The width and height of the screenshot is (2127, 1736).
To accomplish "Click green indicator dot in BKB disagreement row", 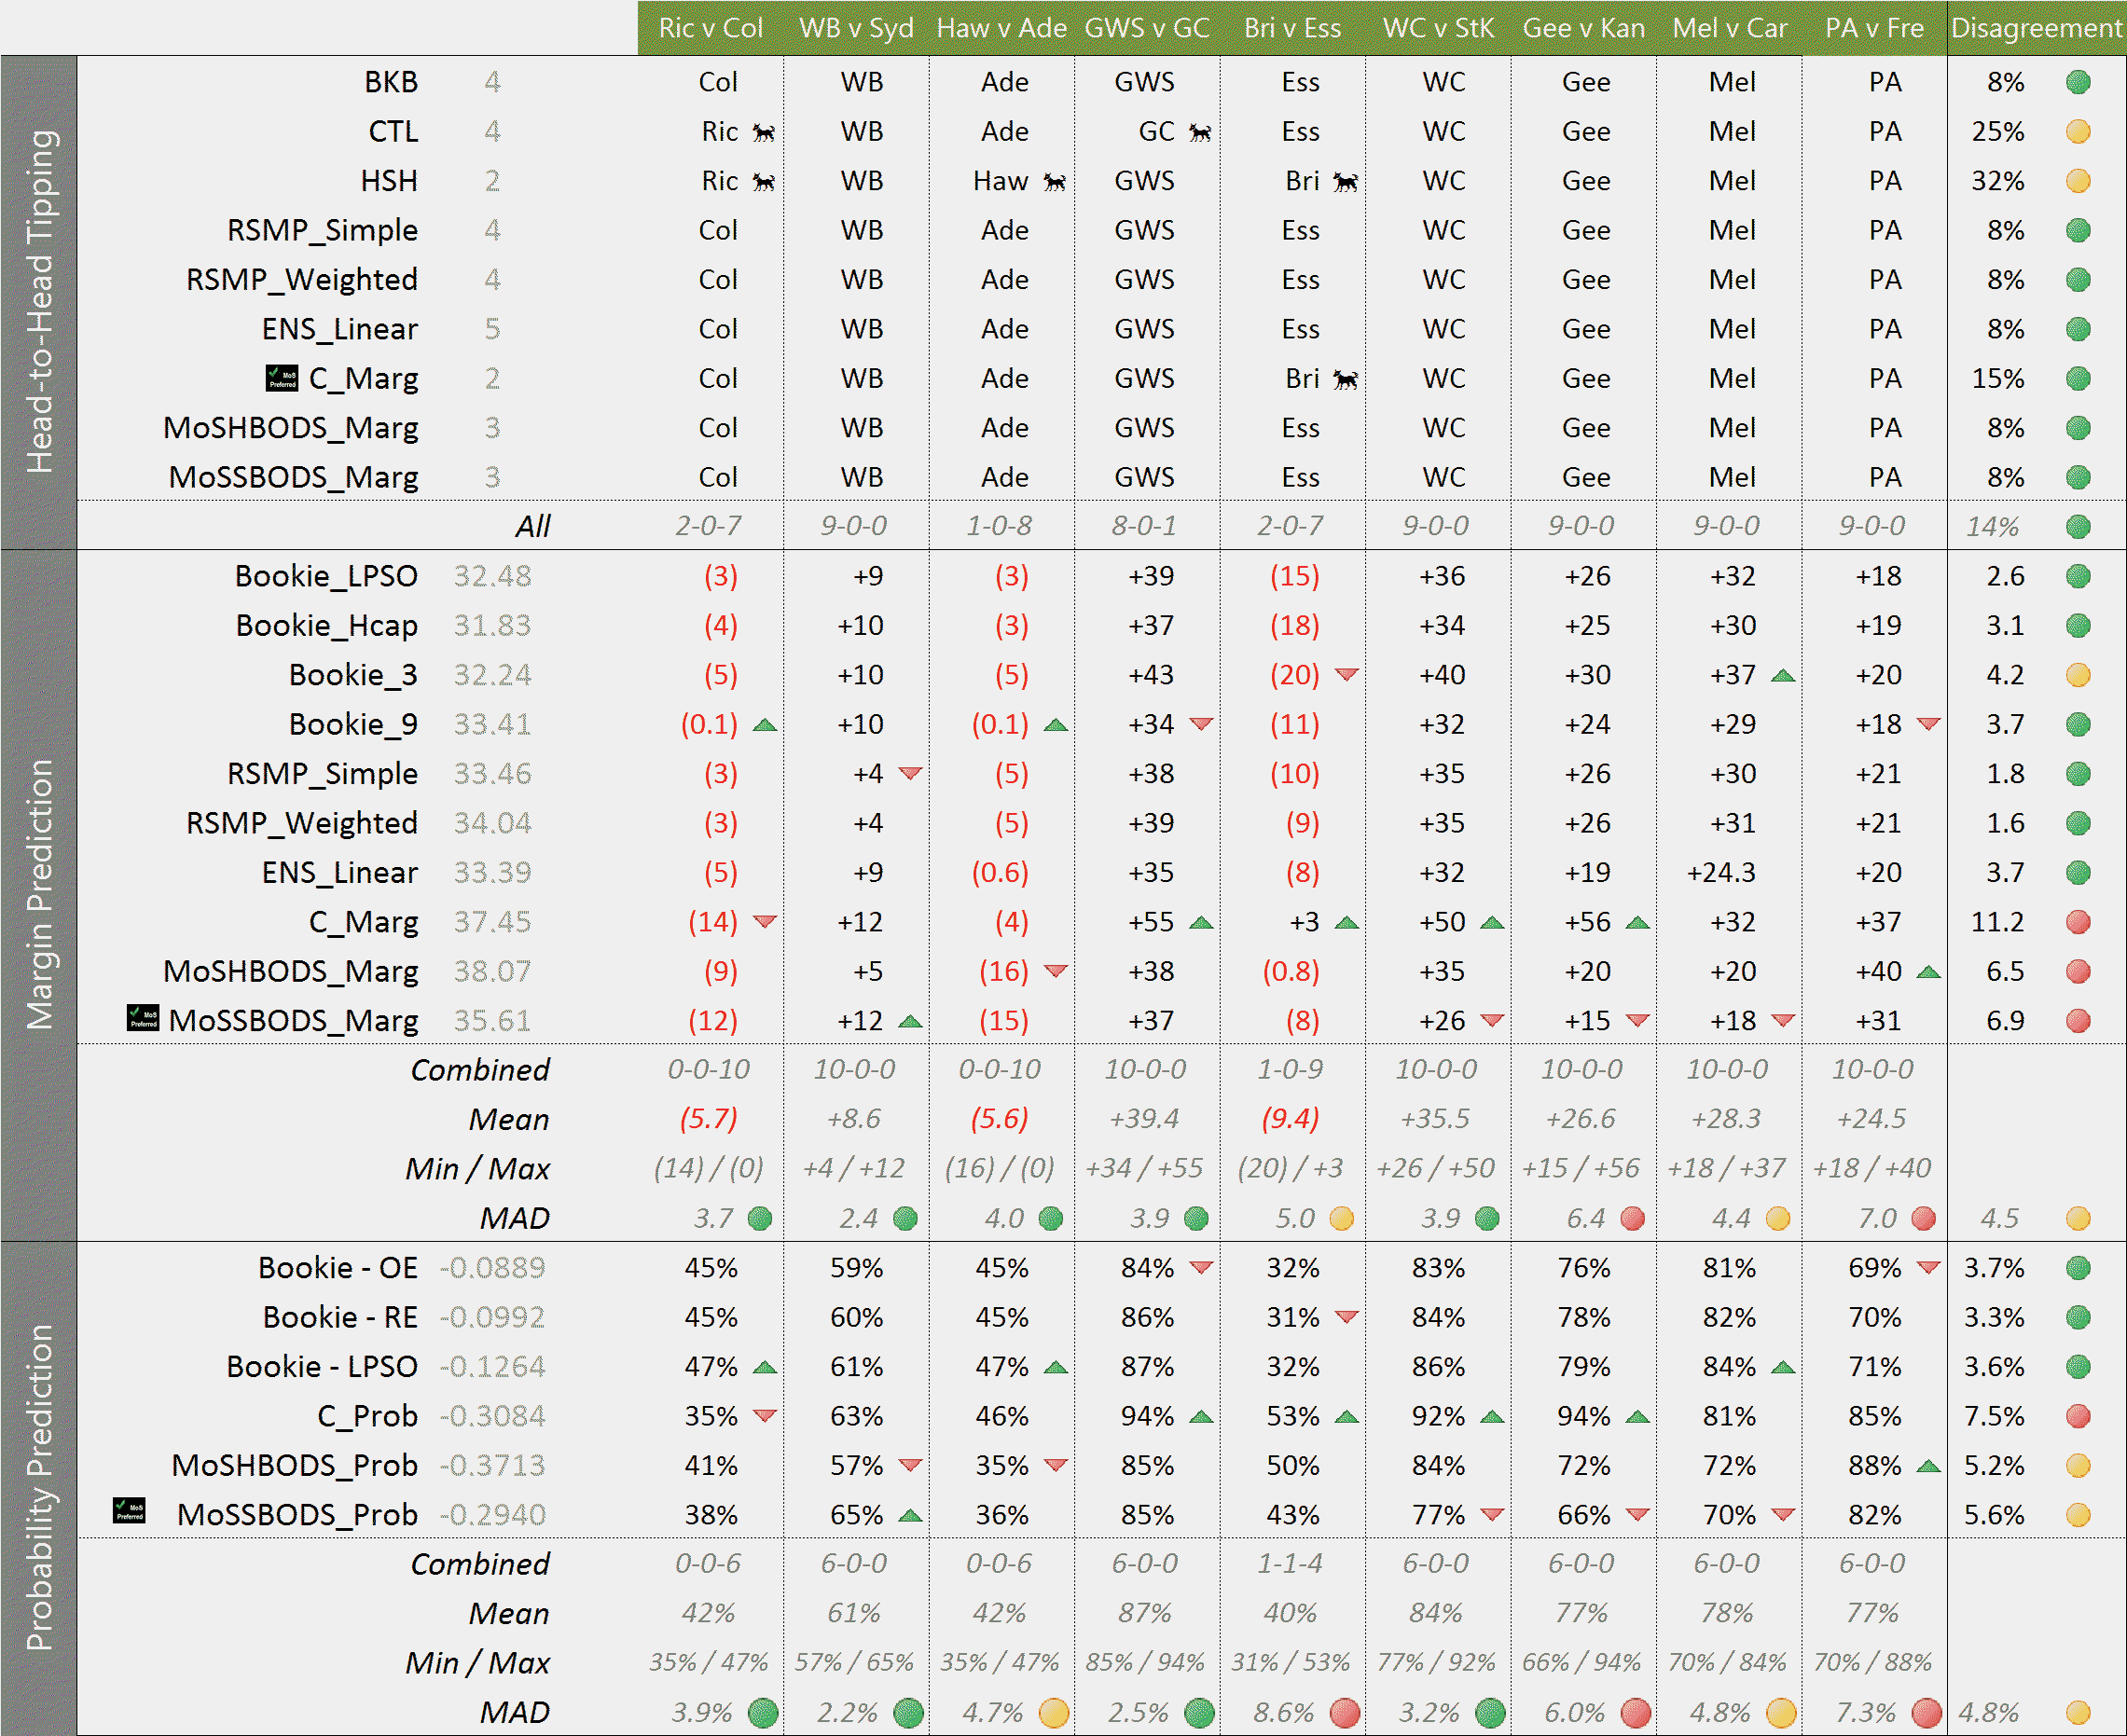I will pos(2078,82).
